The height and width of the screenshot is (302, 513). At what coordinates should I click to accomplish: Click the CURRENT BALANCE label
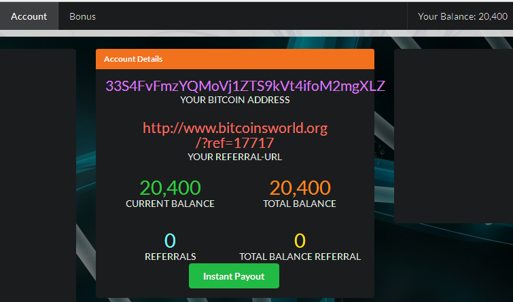tap(170, 204)
